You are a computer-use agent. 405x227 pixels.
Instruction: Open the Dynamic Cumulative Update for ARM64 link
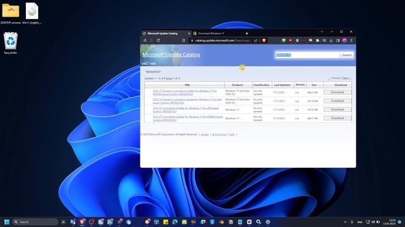(185, 93)
